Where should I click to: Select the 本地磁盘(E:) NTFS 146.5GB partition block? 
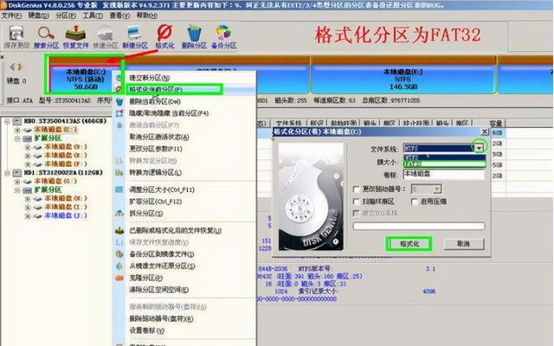tap(403, 79)
